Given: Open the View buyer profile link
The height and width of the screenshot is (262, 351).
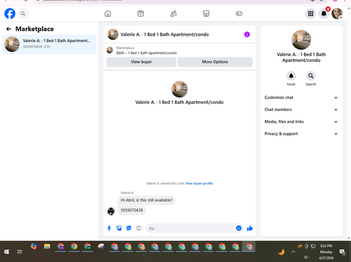Looking at the screenshot, I should (x=199, y=183).
